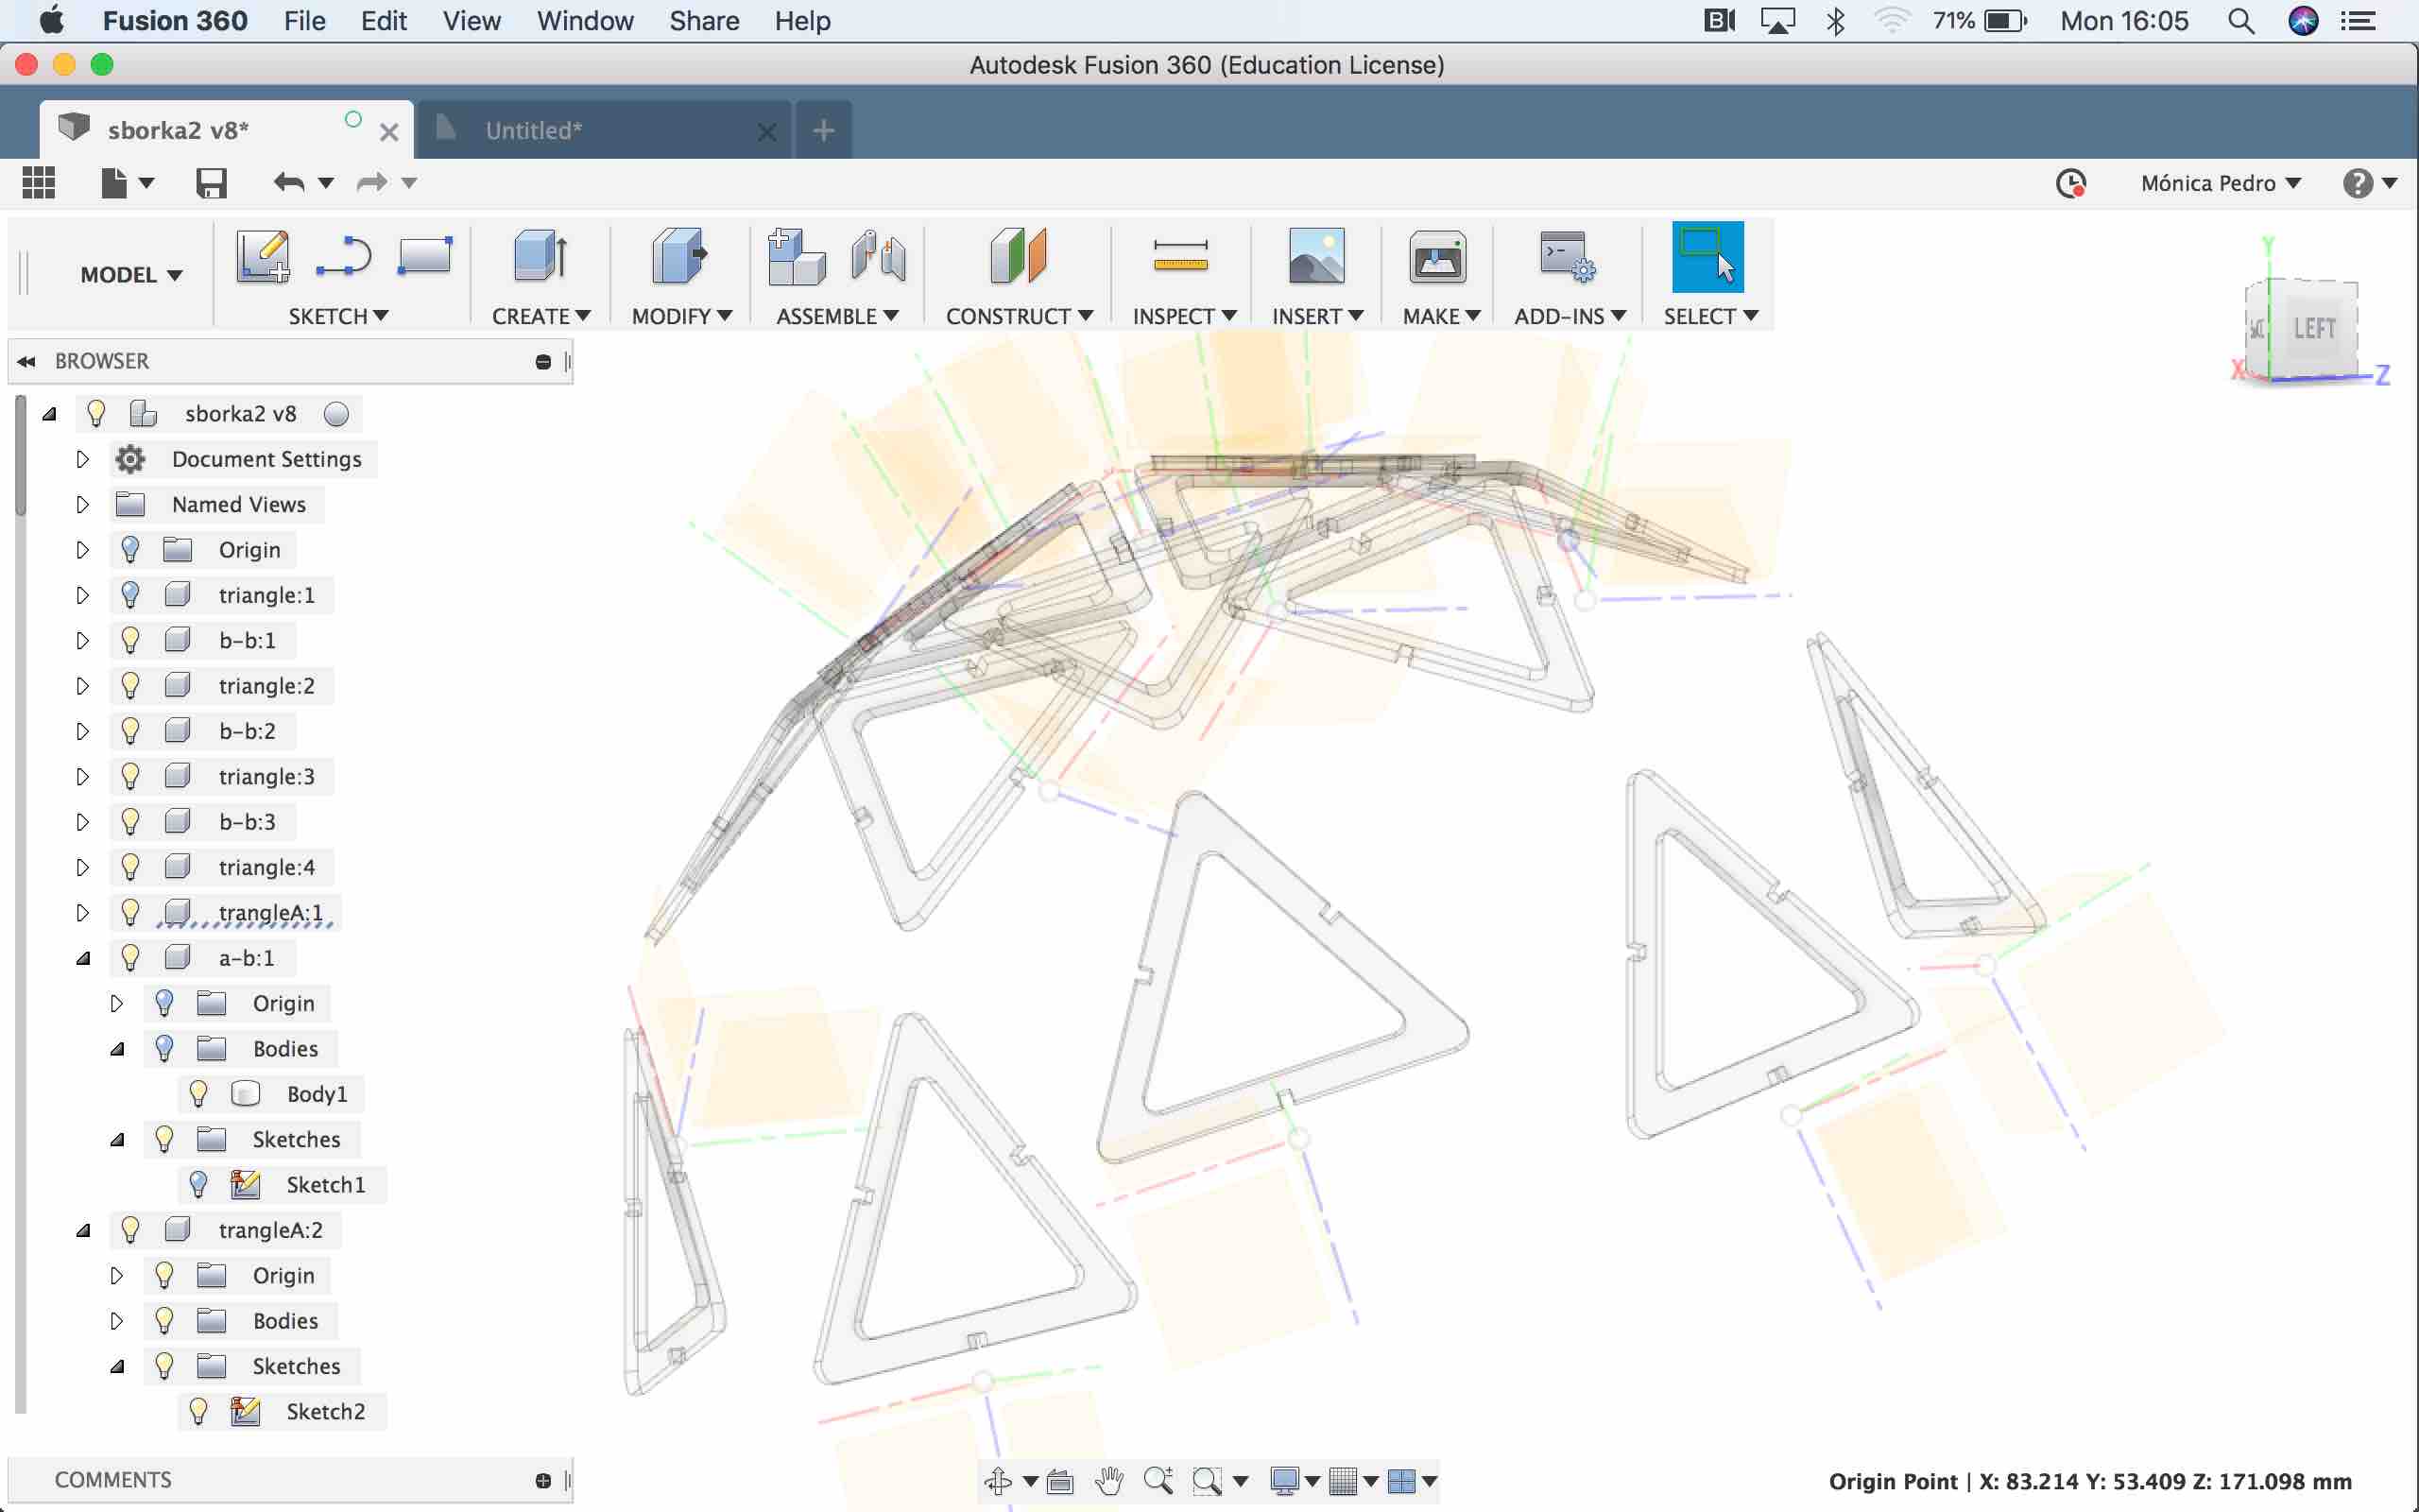Click the Scripts and Add-Ins icon
This screenshot has height=1512, width=2419.
(1567, 257)
